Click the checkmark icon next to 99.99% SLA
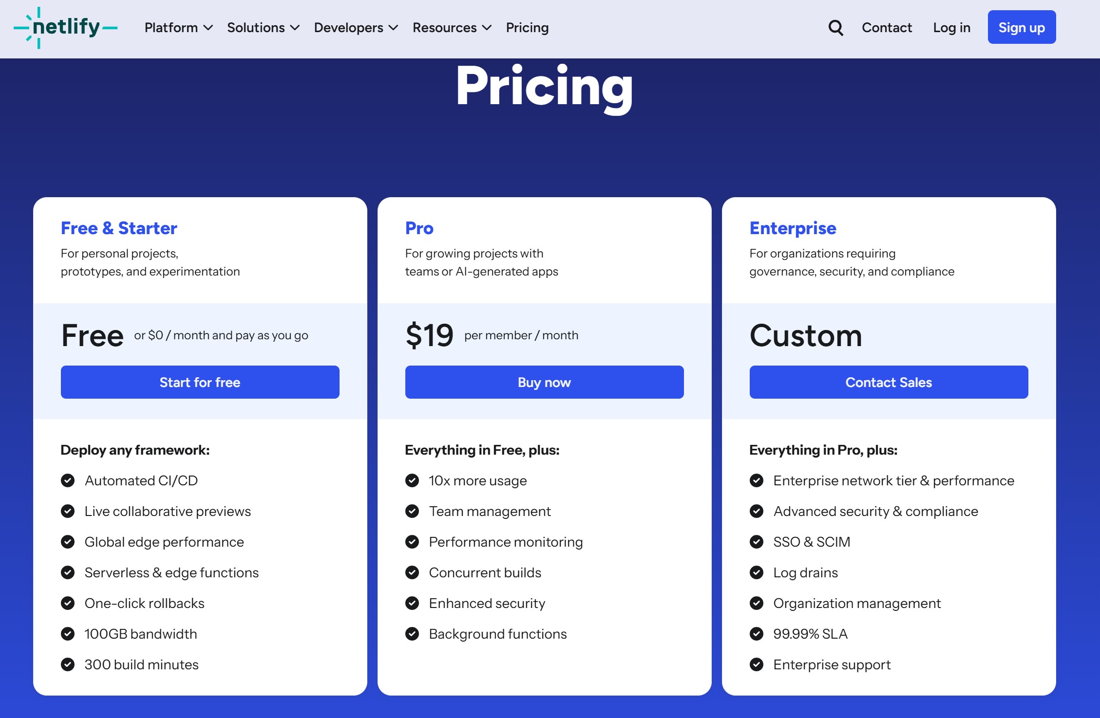1100x718 pixels. (757, 634)
